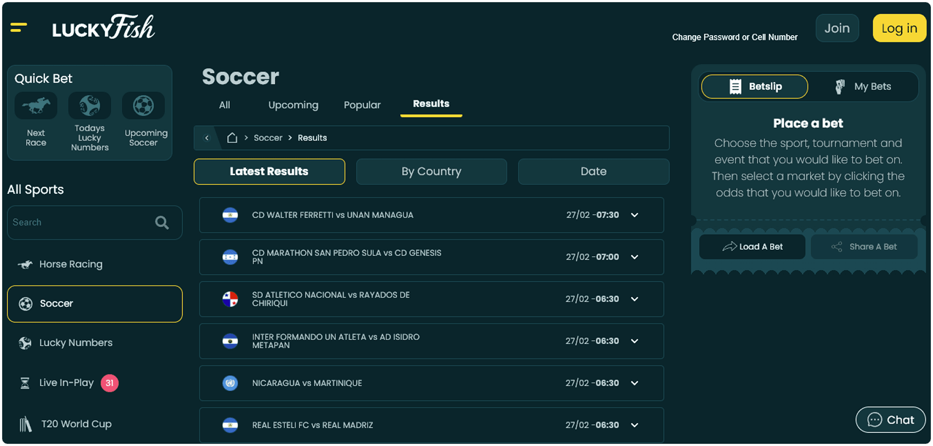Viewport: 933px width, 446px height.
Task: Click the Join button
Action: point(837,28)
